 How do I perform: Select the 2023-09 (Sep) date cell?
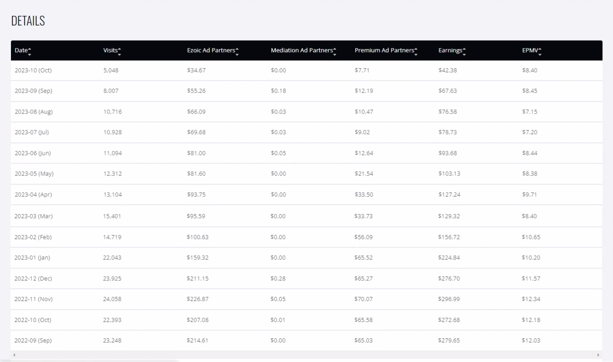click(x=34, y=91)
